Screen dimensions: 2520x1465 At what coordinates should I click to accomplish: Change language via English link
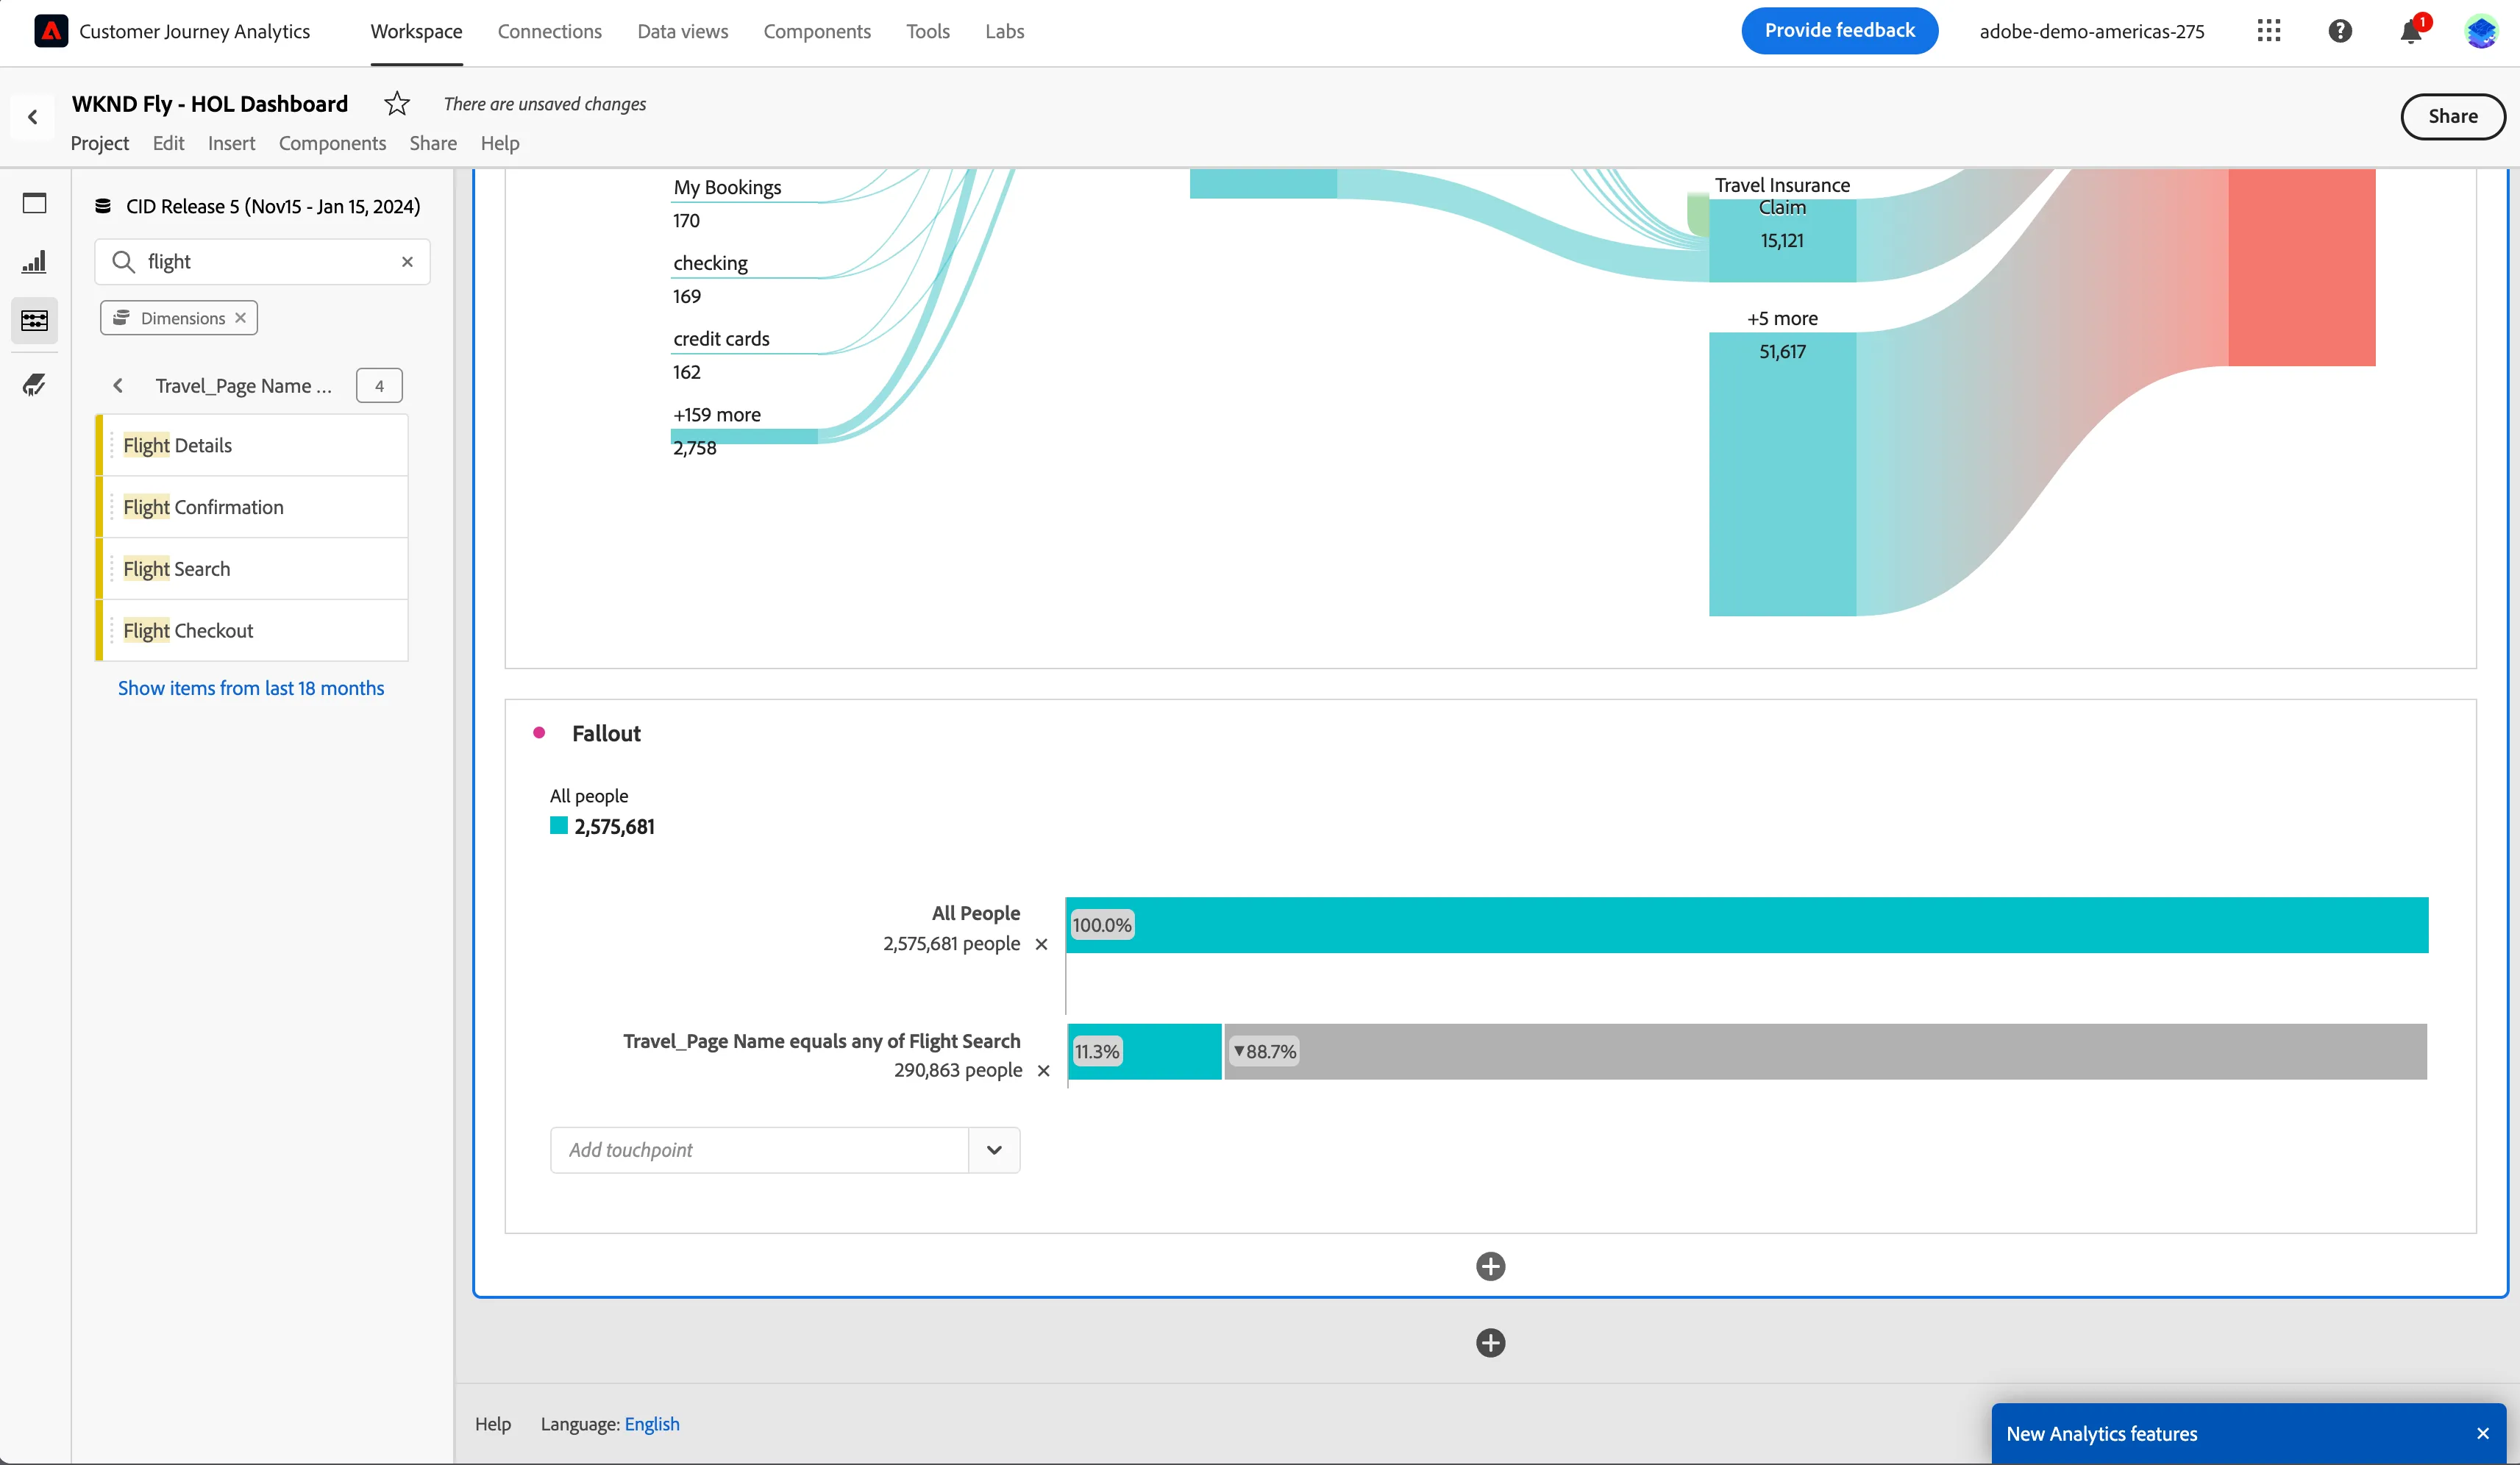click(x=652, y=1424)
